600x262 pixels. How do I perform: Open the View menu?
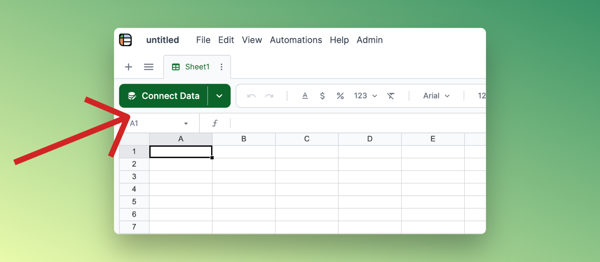tap(252, 40)
